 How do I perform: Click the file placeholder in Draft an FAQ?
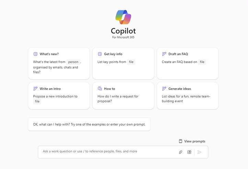(202, 62)
